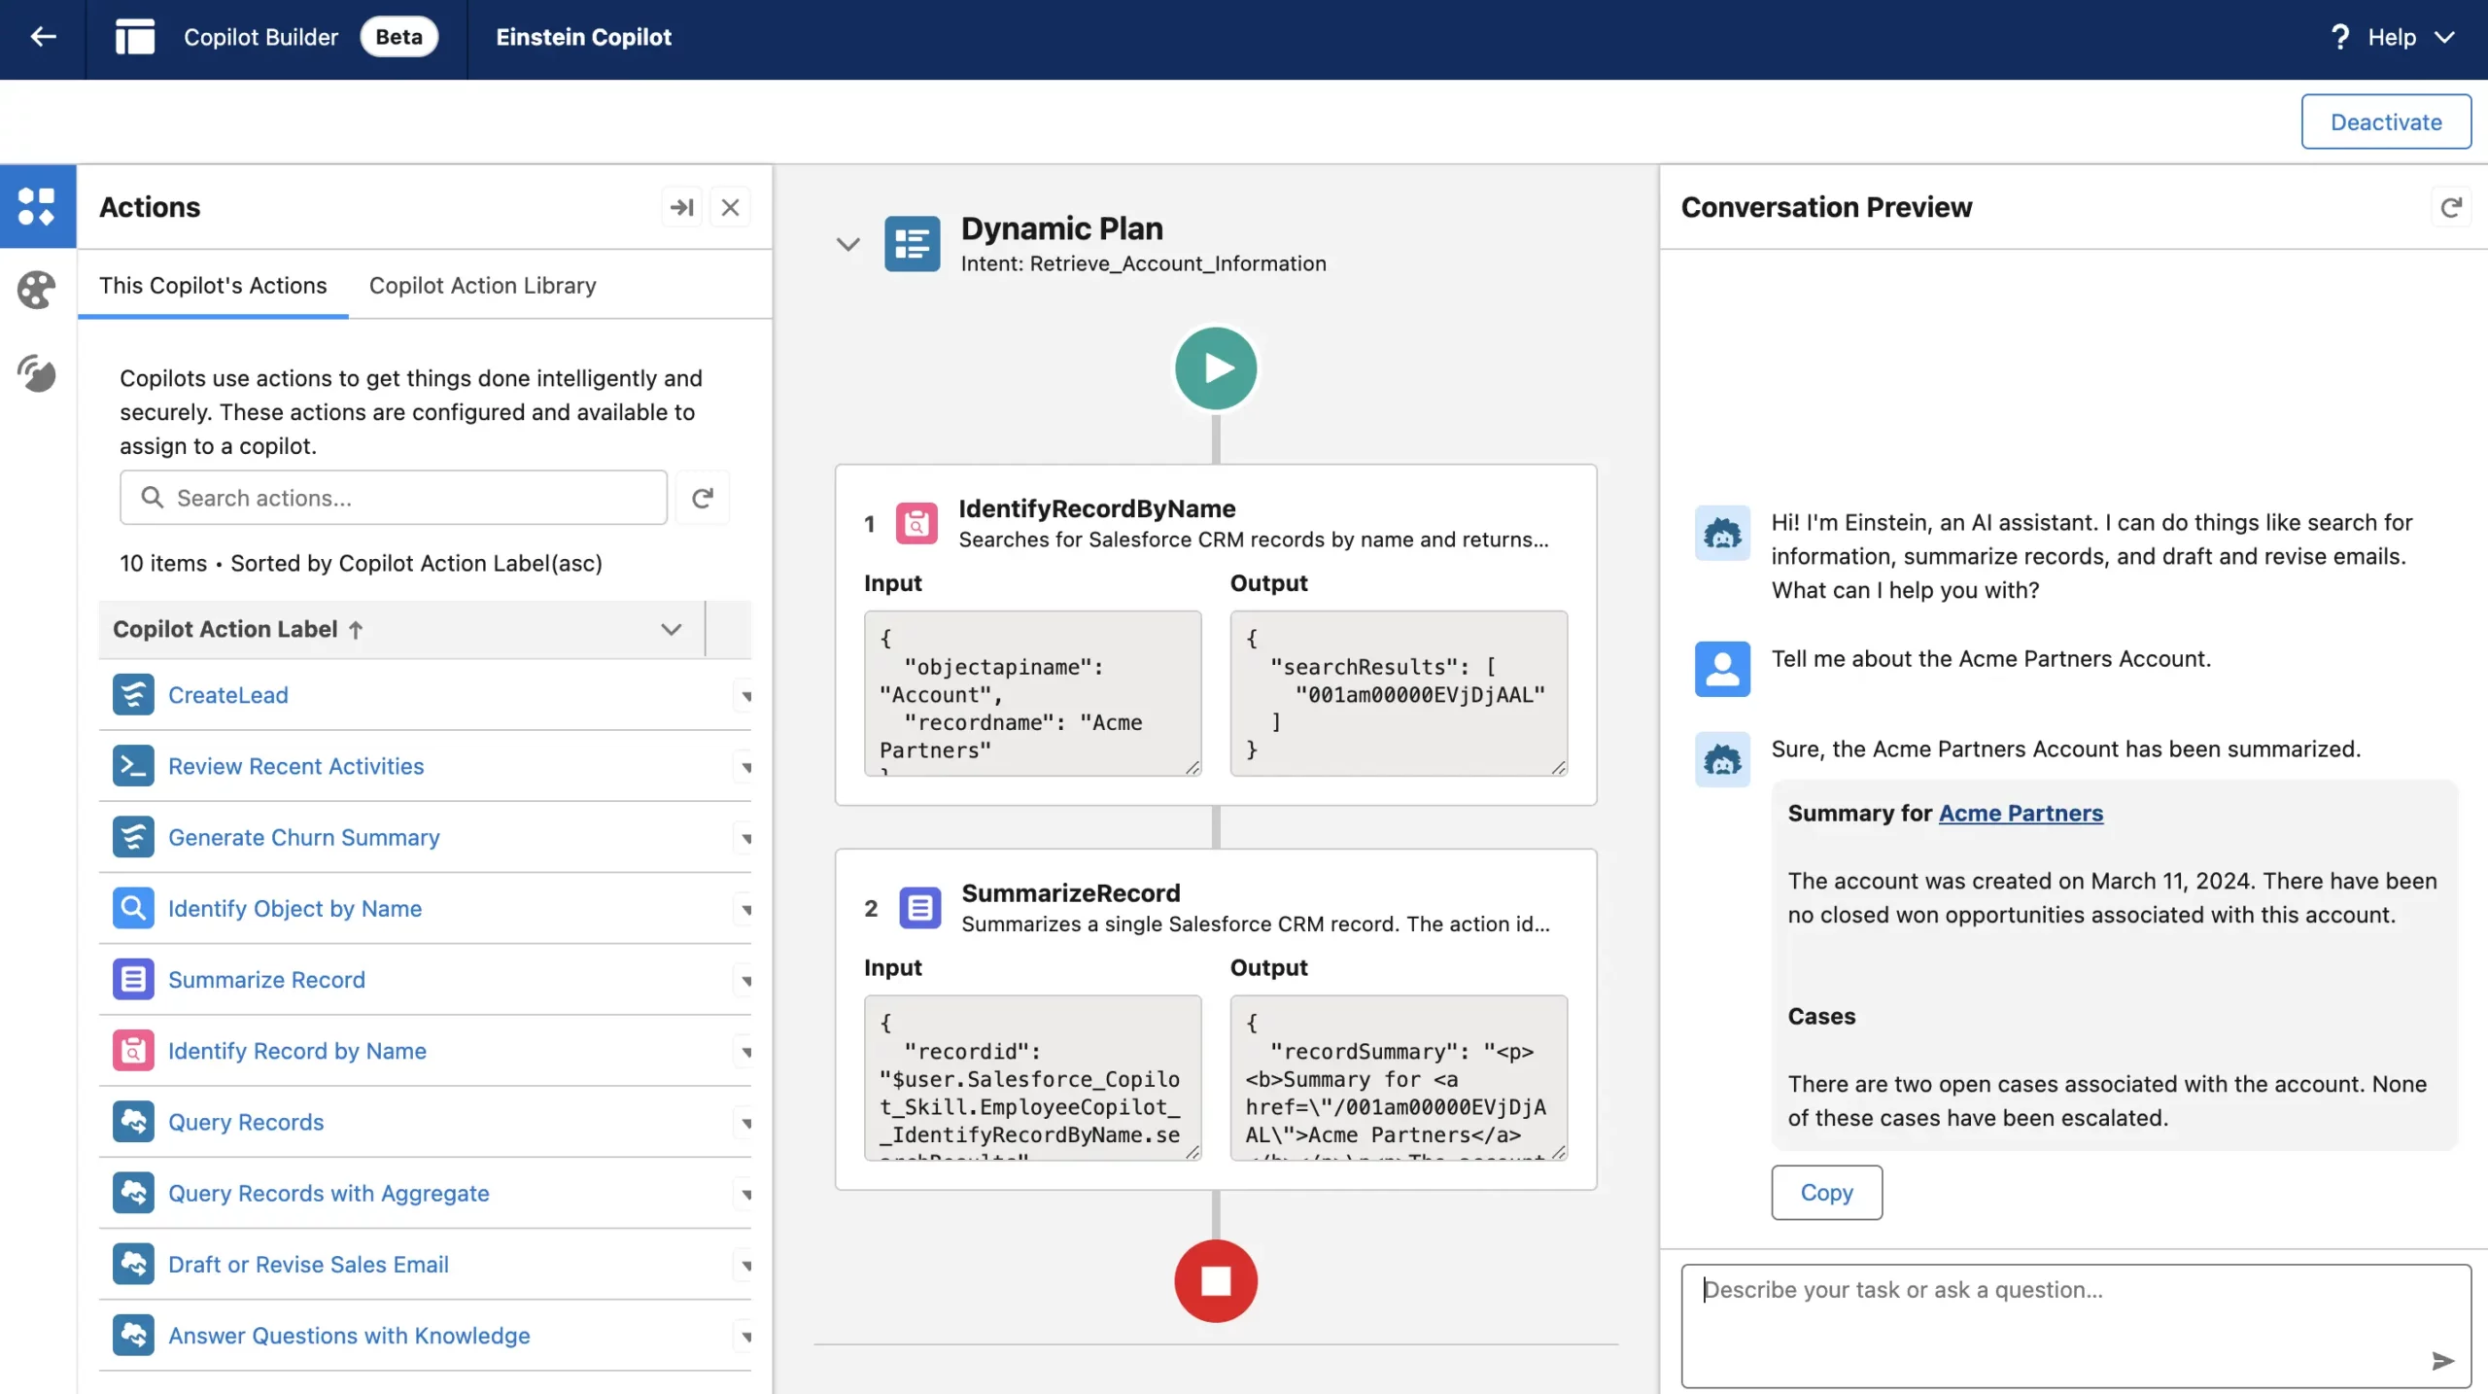Open the Actions panel sidebar icon
Screen dimensions: 2488x1394
37,206
